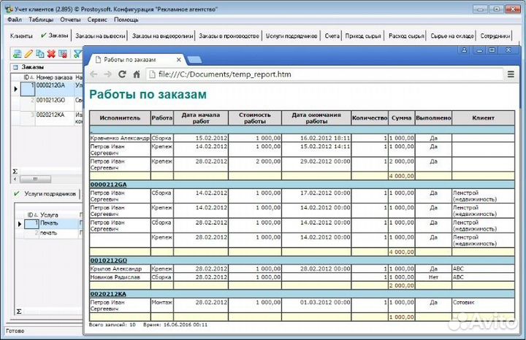Screen dimensions: 526x340
Task: Open the 0010212GO link in the report
Action: (x=108, y=260)
